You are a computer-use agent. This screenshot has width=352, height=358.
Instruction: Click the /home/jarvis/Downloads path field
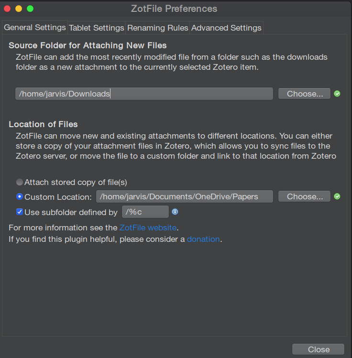[x=144, y=94]
